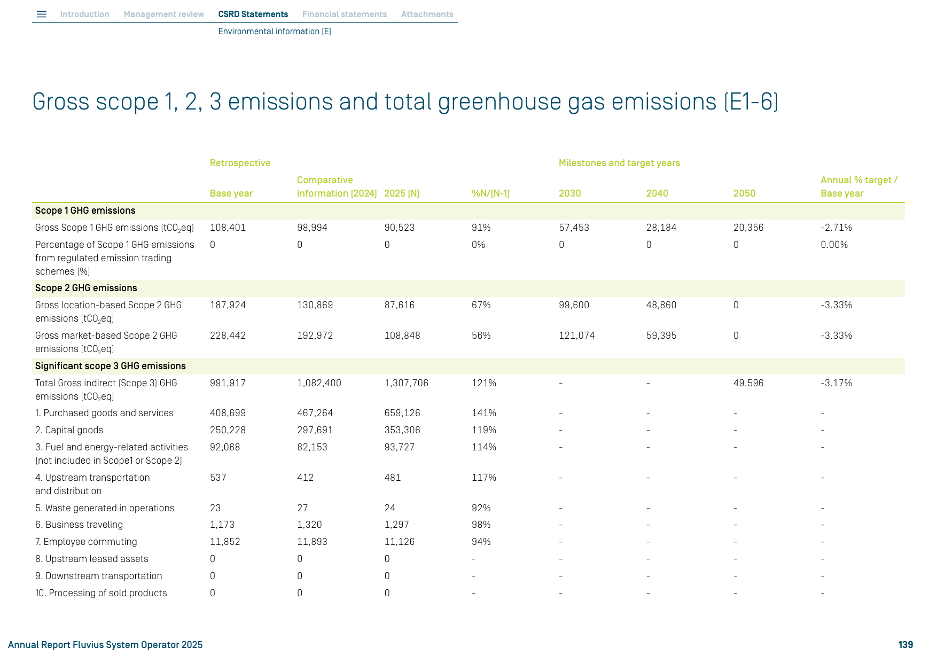Image resolution: width=937 pixels, height=663 pixels.
Task: Click the Capital goods row label
Action: 69,430
